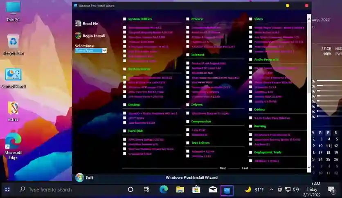This screenshot has width=342, height=198.
Task: Click the Begin Install icon
Action: click(78, 36)
